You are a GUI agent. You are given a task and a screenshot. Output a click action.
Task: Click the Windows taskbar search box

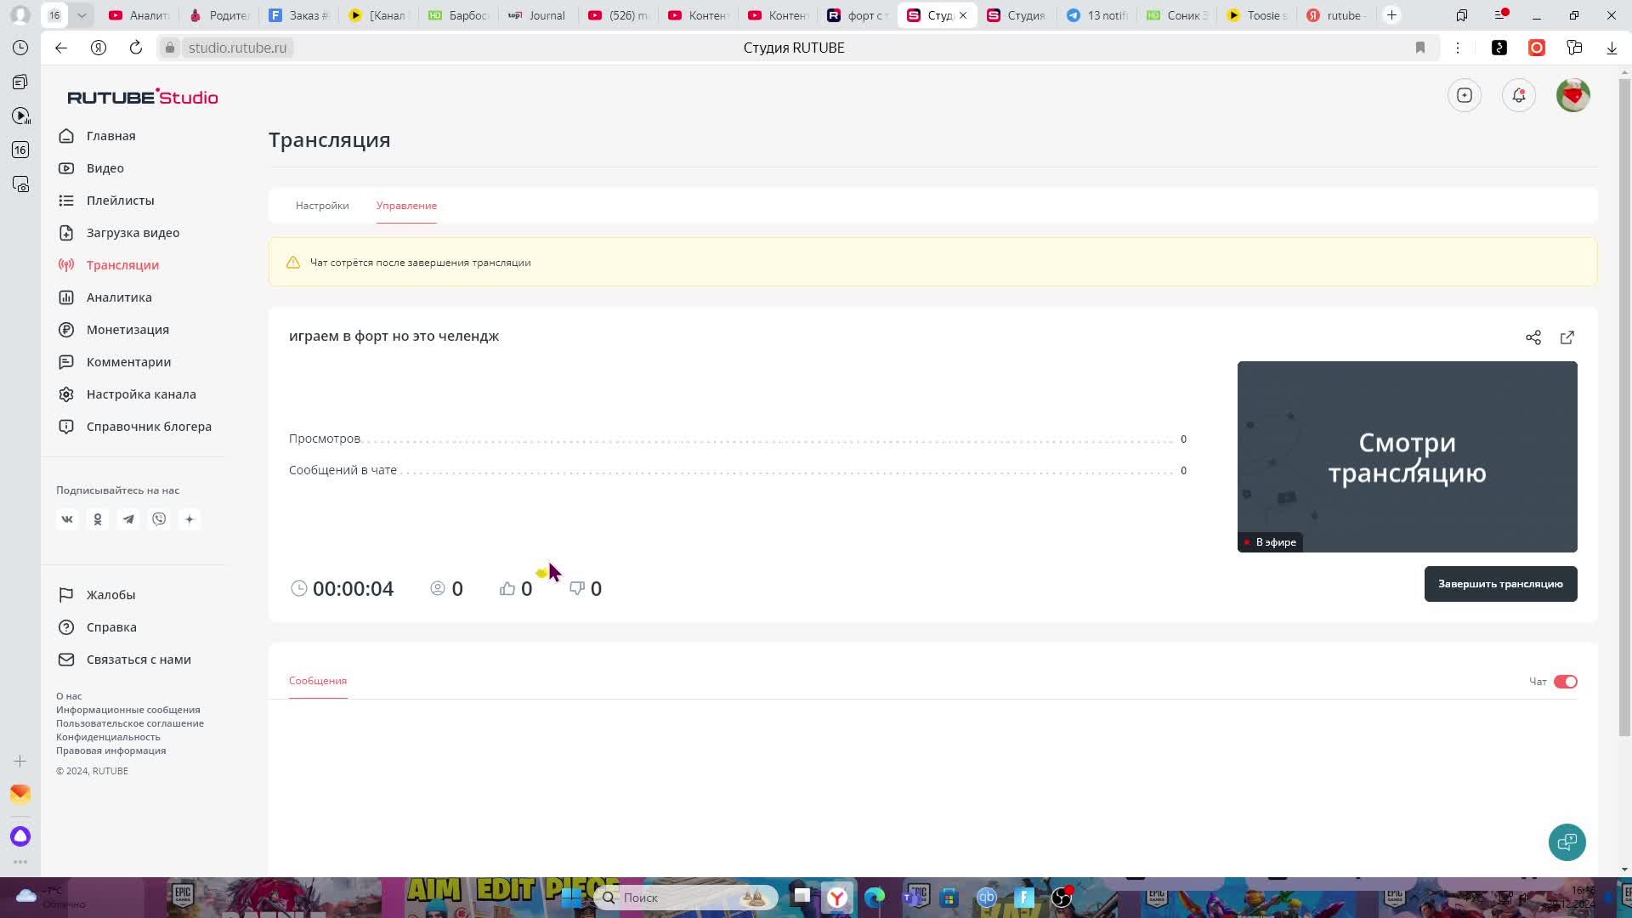click(687, 898)
